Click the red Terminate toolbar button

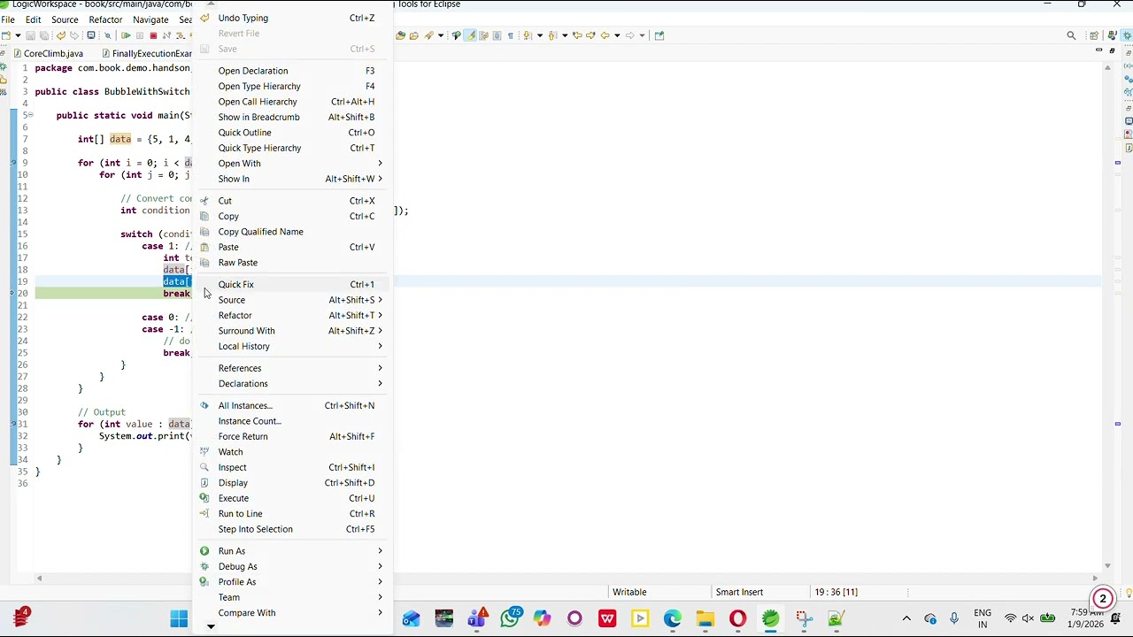[153, 35]
